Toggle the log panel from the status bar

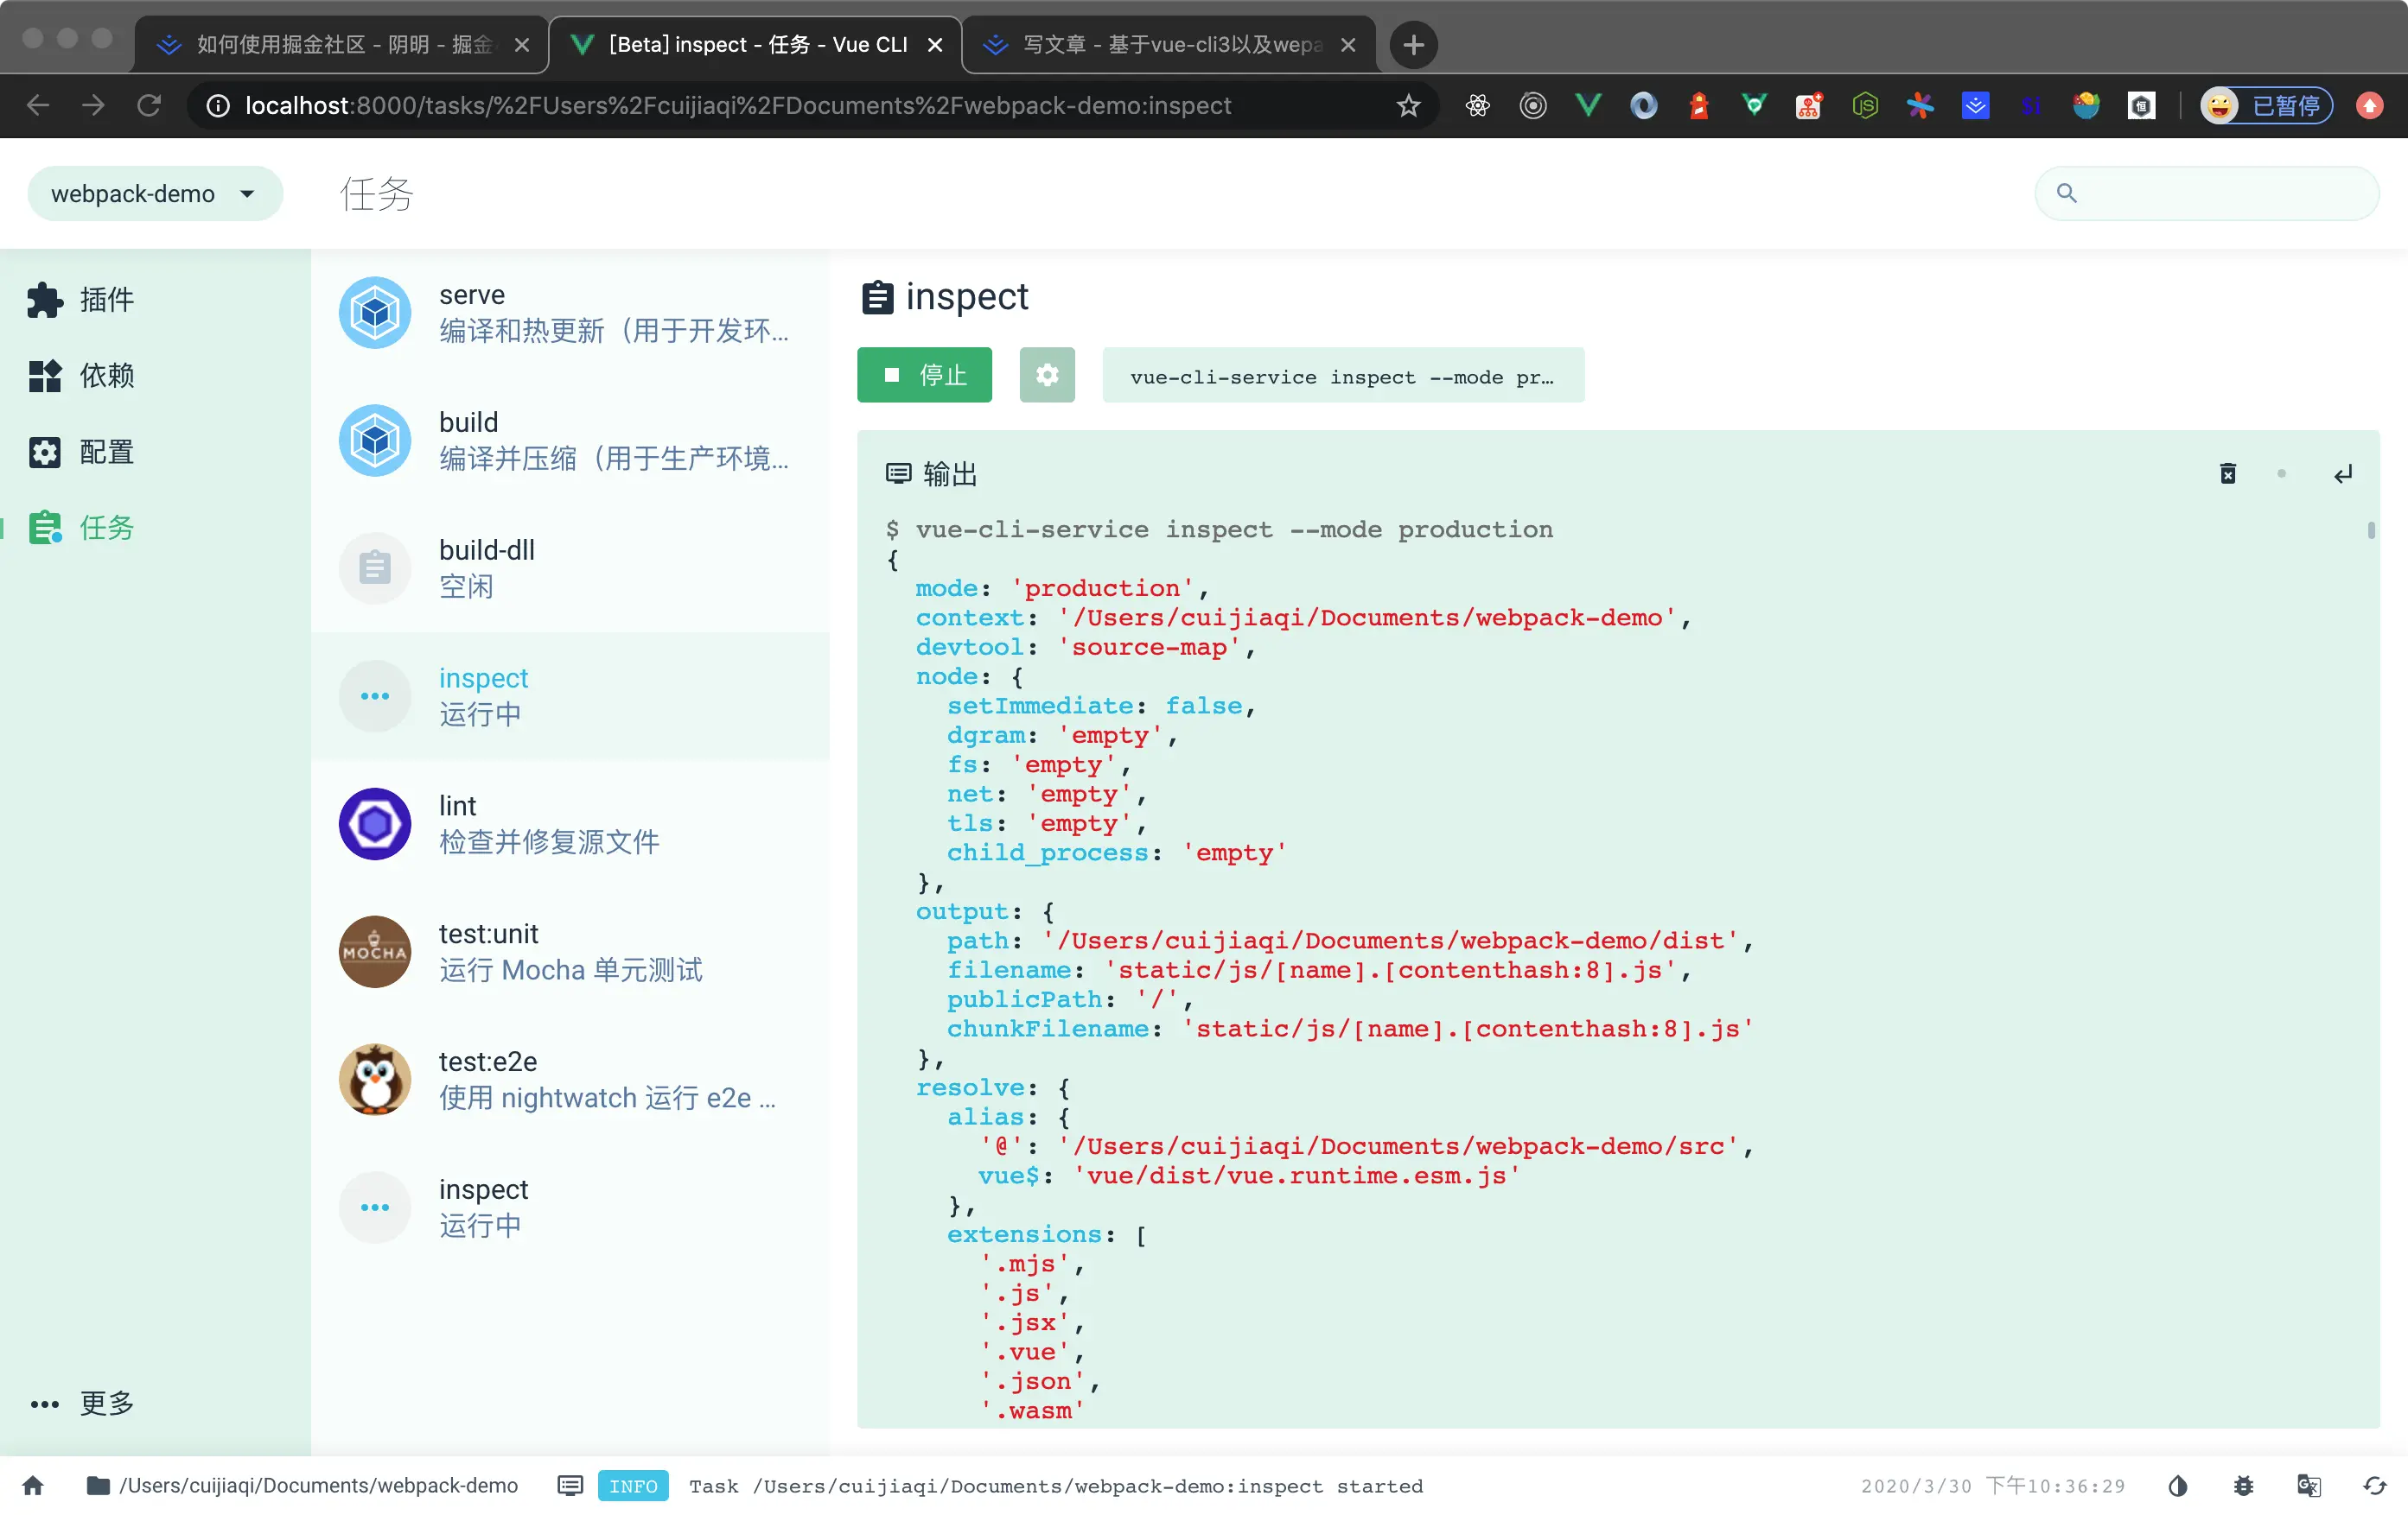point(569,1486)
